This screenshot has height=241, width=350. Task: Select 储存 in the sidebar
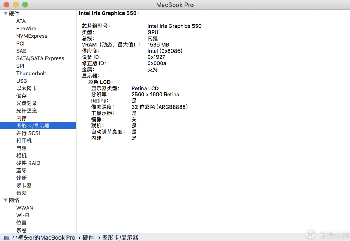click(x=21, y=96)
